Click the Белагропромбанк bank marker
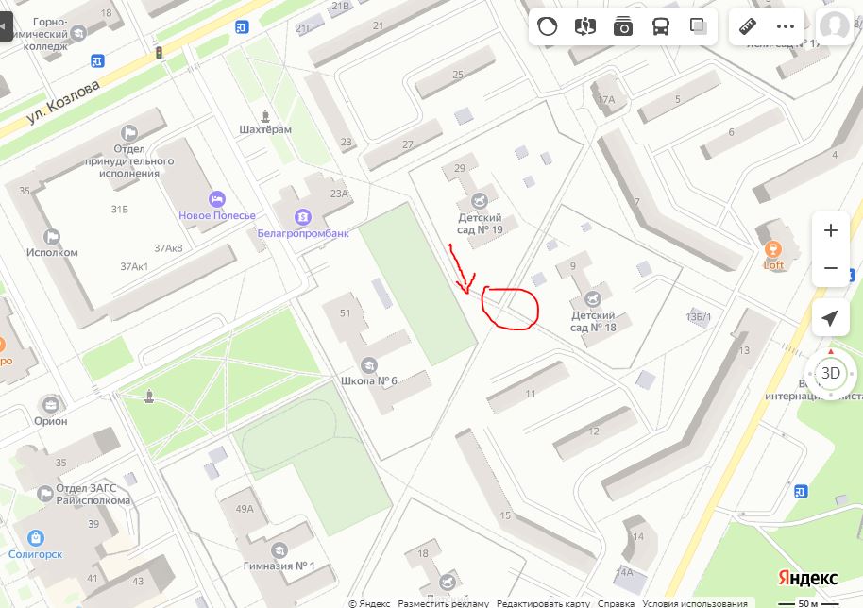 (303, 217)
